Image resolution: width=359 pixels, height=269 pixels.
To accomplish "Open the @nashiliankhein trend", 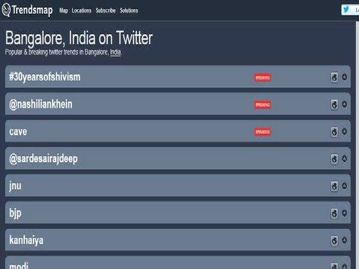I will [x=41, y=105].
